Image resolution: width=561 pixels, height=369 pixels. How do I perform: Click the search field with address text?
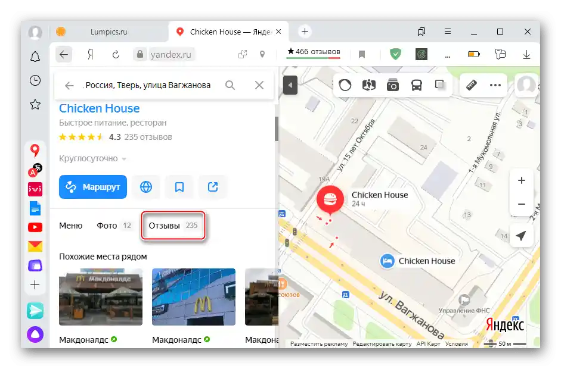pyautogui.click(x=148, y=85)
